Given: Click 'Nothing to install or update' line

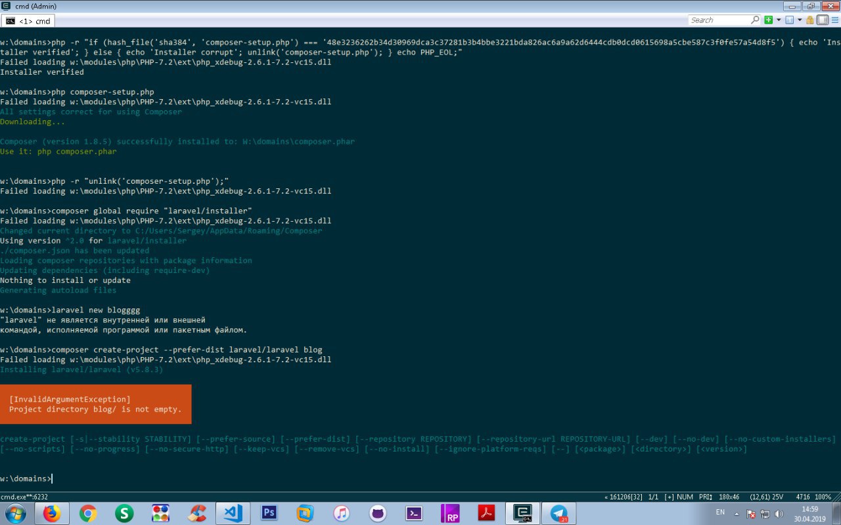Looking at the screenshot, I should point(65,280).
